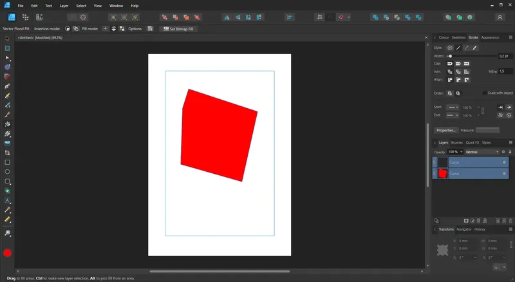Open the rotation R dropdown in Transform

click(x=475, y=258)
